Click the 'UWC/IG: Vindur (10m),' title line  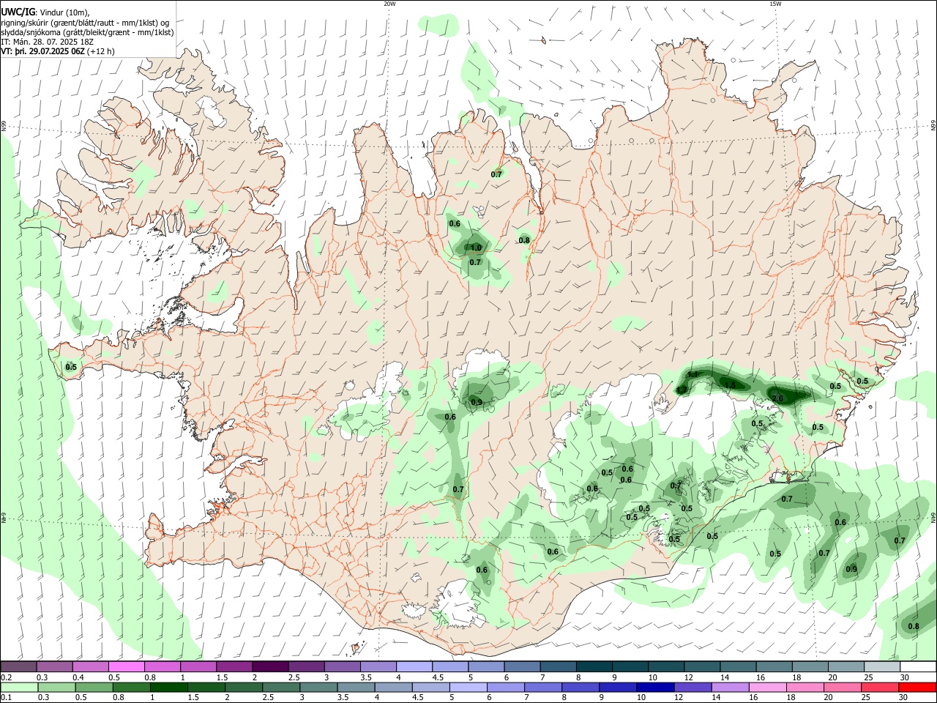point(45,12)
